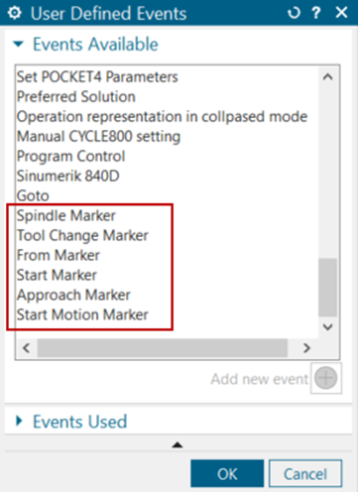Select Manual CYCLE800 setting event
Image resolution: width=358 pixels, height=492 pixels.
pos(98,136)
